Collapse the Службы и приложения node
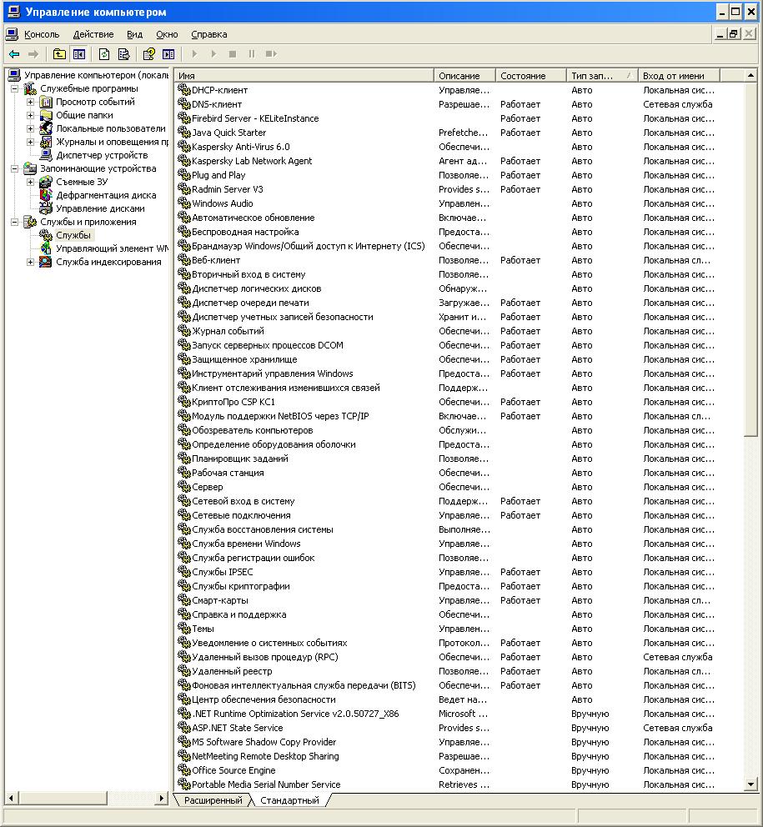 click(x=15, y=222)
